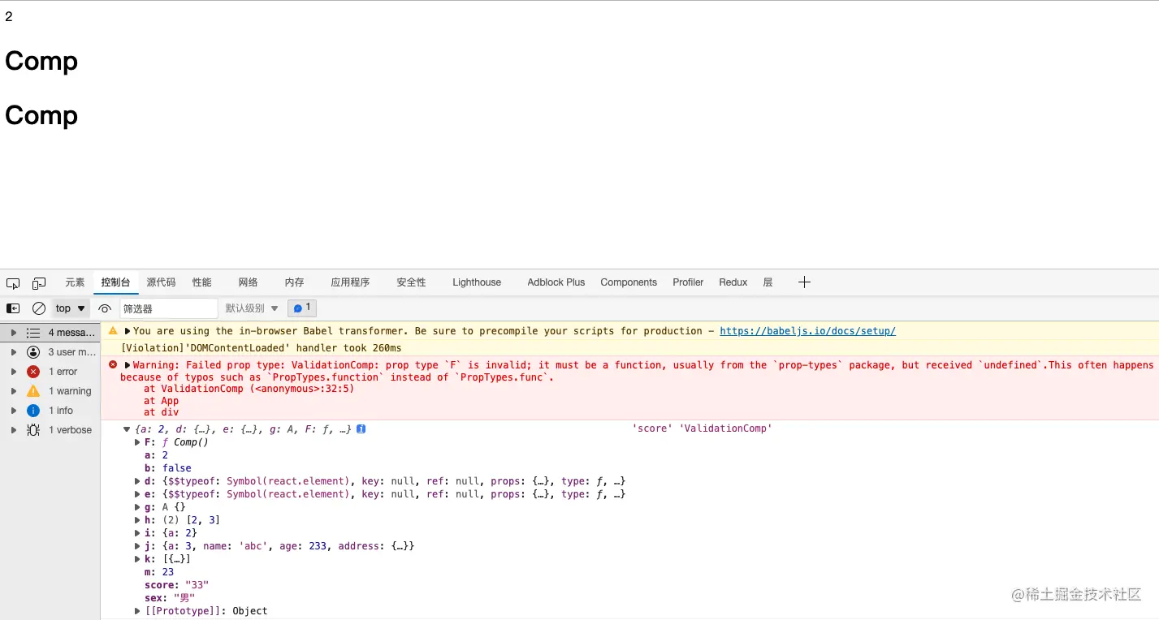Click the first Comp heading on the page

[x=41, y=61]
